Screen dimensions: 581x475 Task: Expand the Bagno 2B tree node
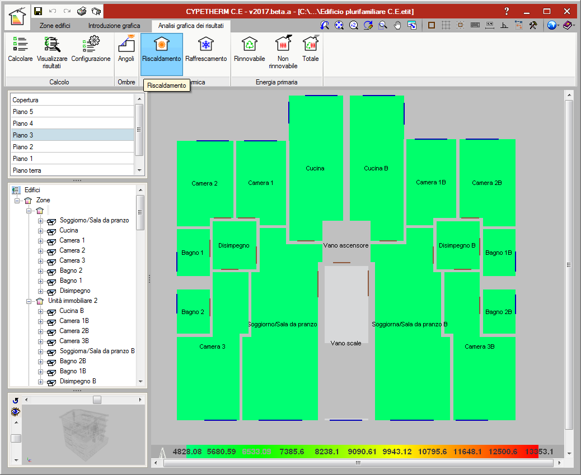(x=40, y=362)
